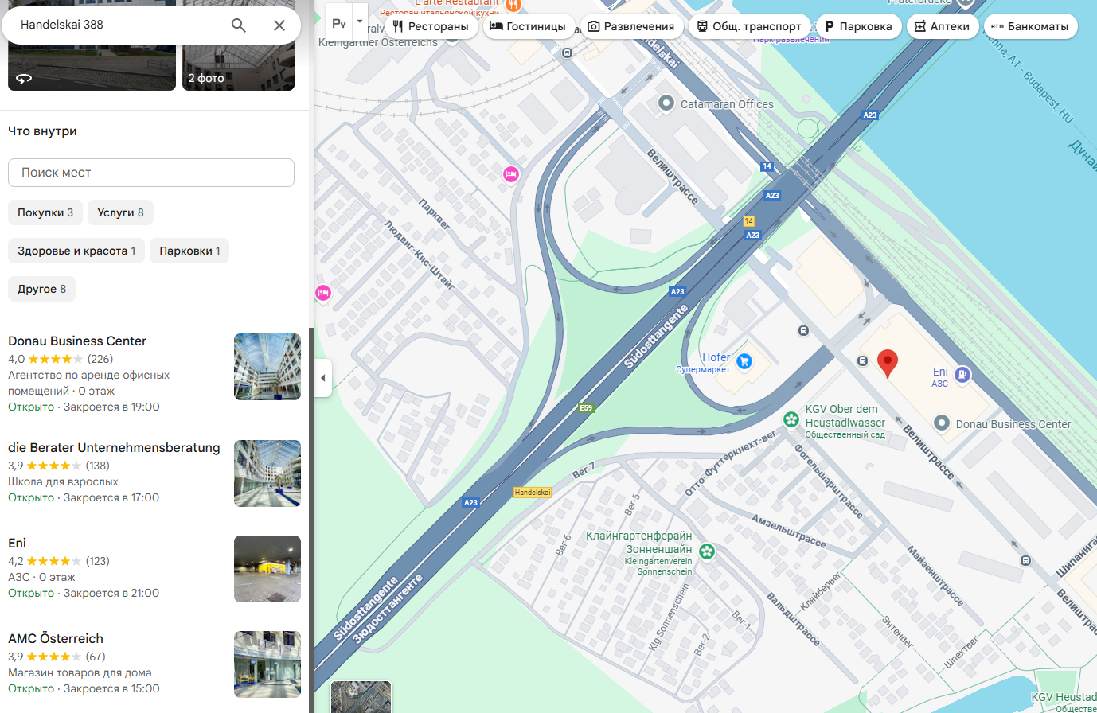The width and height of the screenshot is (1097, 713).
Task: Filter by Здоровье и красота category
Action: point(76,251)
